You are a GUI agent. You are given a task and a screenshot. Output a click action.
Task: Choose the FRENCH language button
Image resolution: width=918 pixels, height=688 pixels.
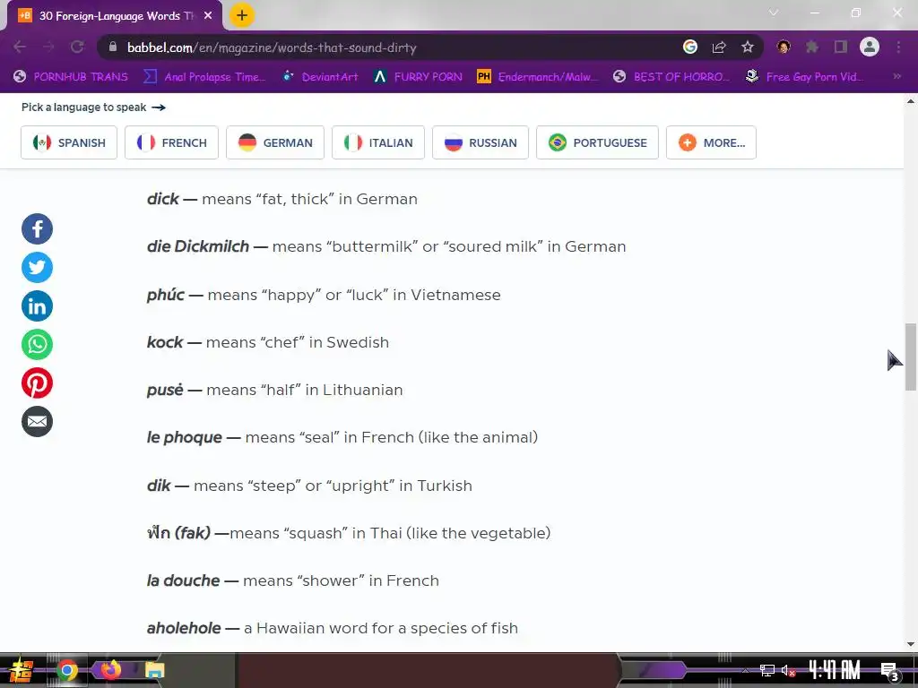click(x=171, y=142)
